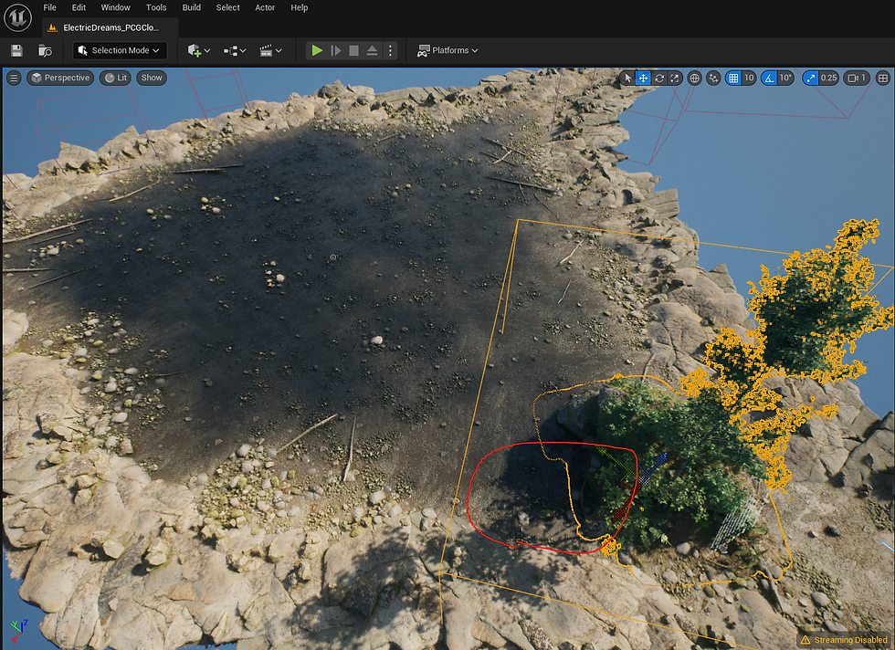Save the current level with the floppy disk icon
The image size is (895, 650).
tap(16, 51)
